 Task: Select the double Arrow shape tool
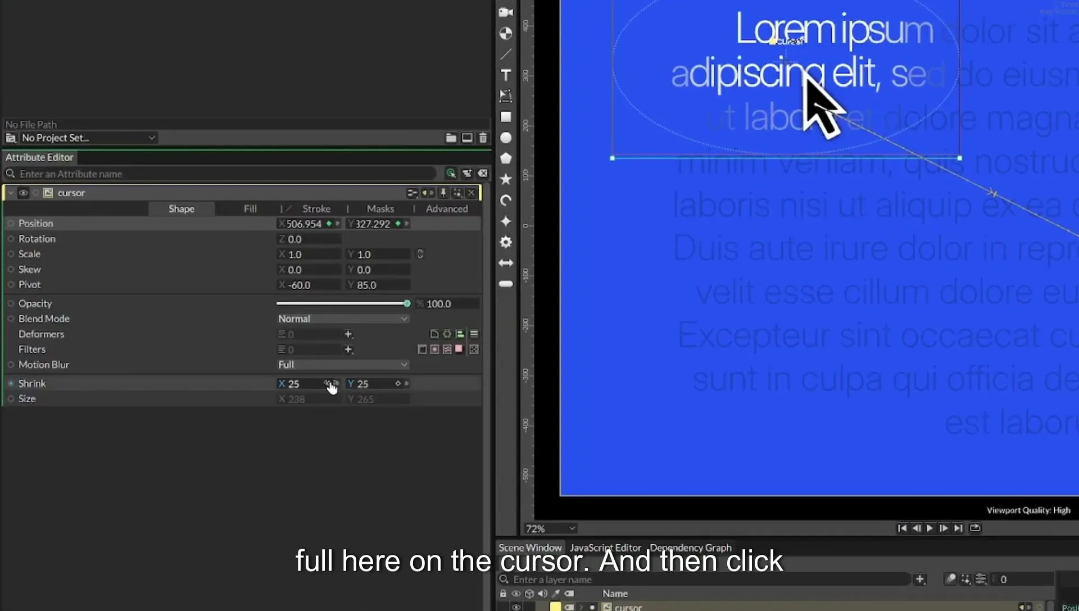pos(506,263)
